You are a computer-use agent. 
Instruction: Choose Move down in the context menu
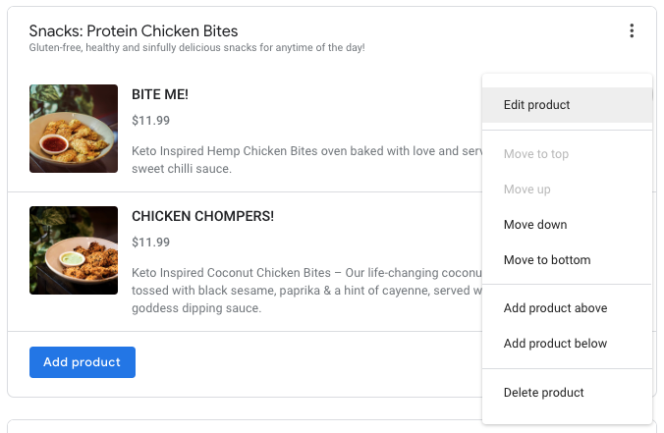pyautogui.click(x=534, y=225)
